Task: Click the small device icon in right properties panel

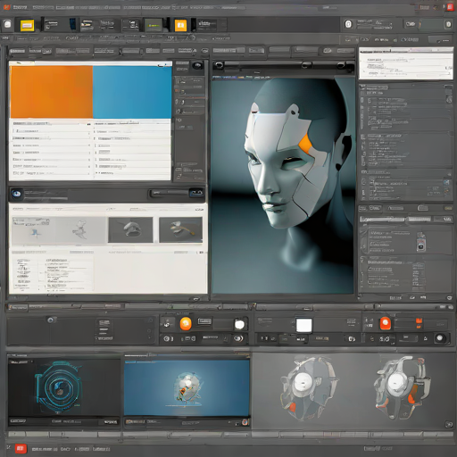Action: pyautogui.click(x=420, y=241)
